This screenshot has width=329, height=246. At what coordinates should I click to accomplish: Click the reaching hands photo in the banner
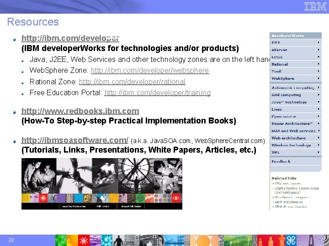(74, 176)
